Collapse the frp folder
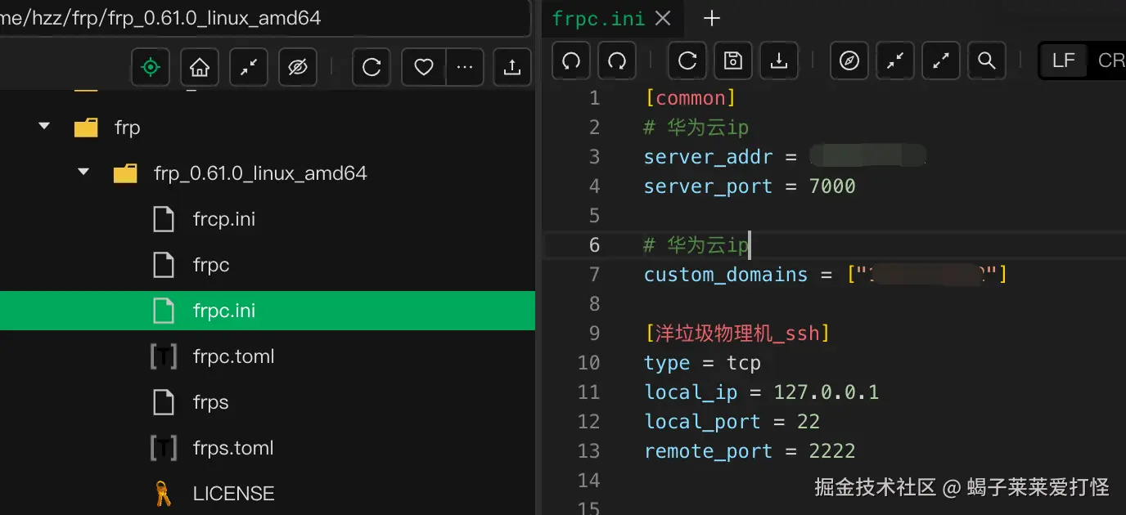 (x=44, y=127)
